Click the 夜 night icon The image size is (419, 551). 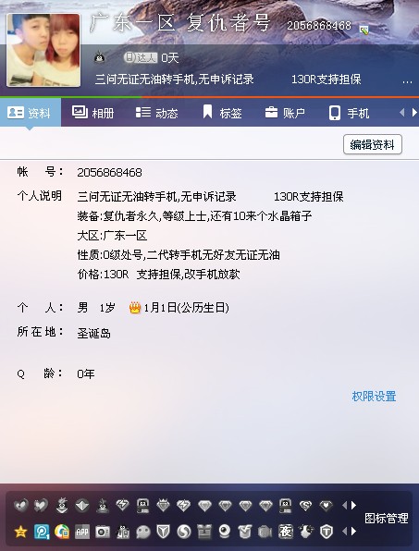(286, 532)
